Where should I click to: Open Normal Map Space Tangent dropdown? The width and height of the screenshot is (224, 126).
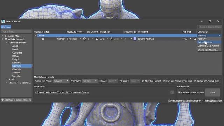click(61, 81)
